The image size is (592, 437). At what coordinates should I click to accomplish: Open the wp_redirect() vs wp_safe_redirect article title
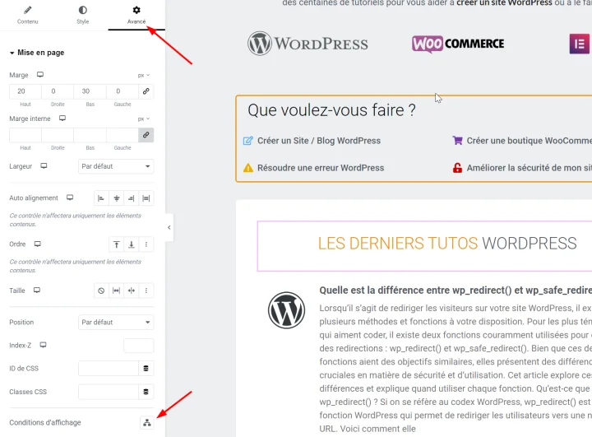click(x=456, y=291)
